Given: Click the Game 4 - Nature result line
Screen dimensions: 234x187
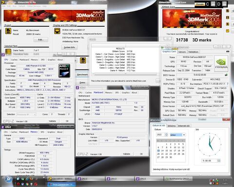Looking at the screenshot, I should pos(123,71).
